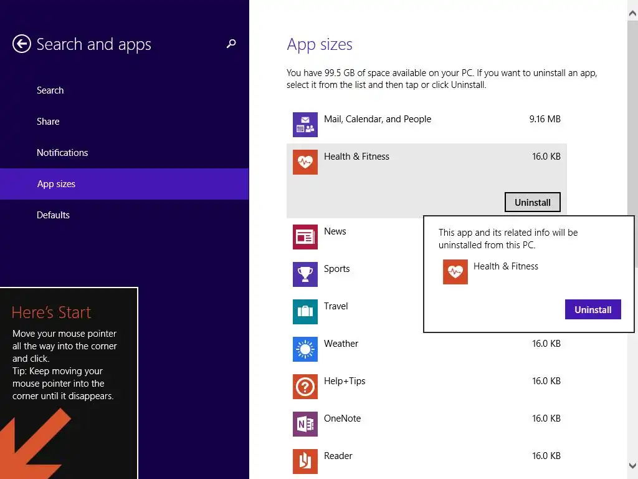Click the Reader app icon
This screenshot has width=638, height=479.
pos(305,462)
